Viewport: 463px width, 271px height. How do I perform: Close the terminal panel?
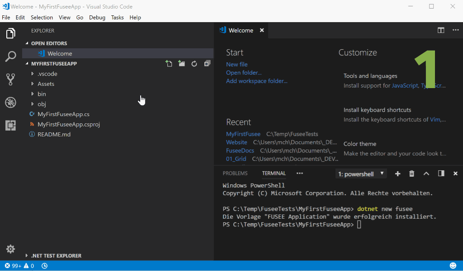455,174
